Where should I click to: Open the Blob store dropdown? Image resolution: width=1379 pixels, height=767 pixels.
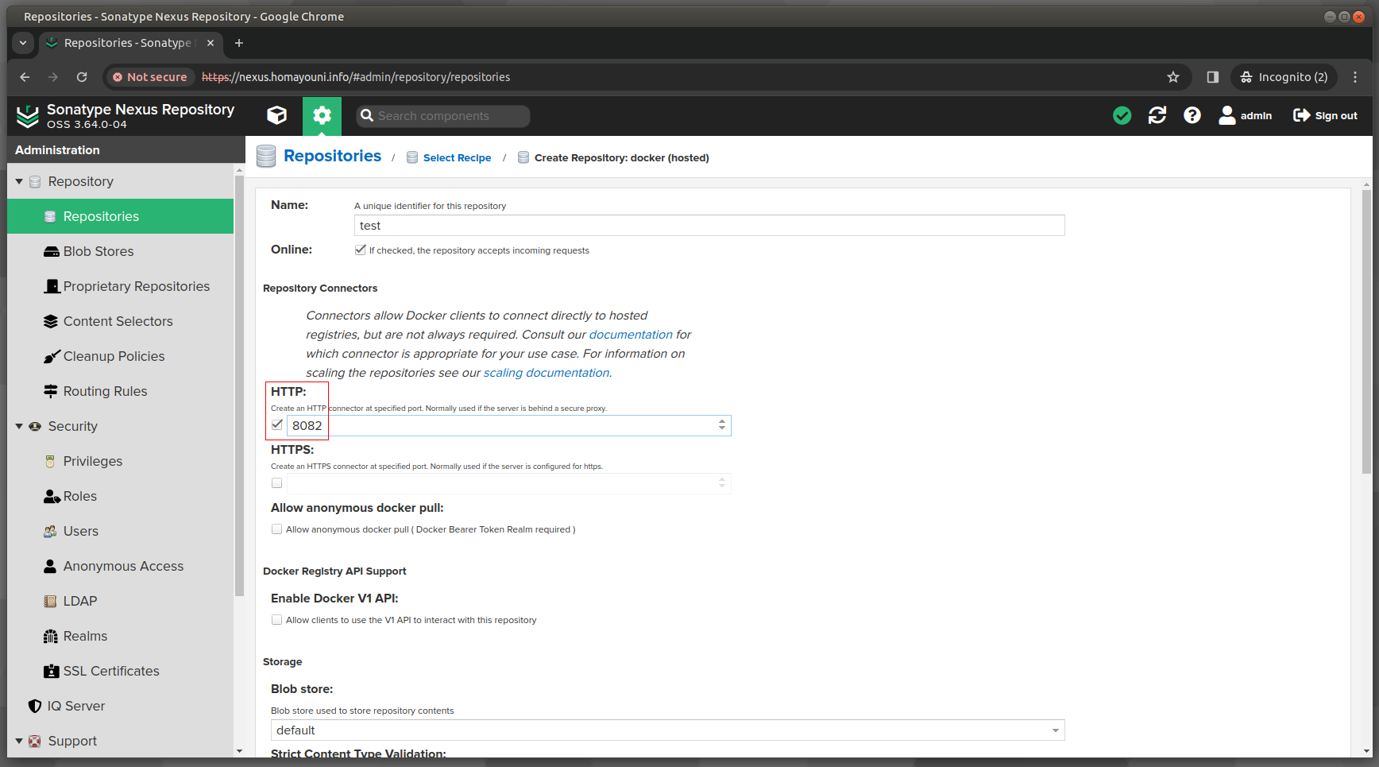point(667,730)
